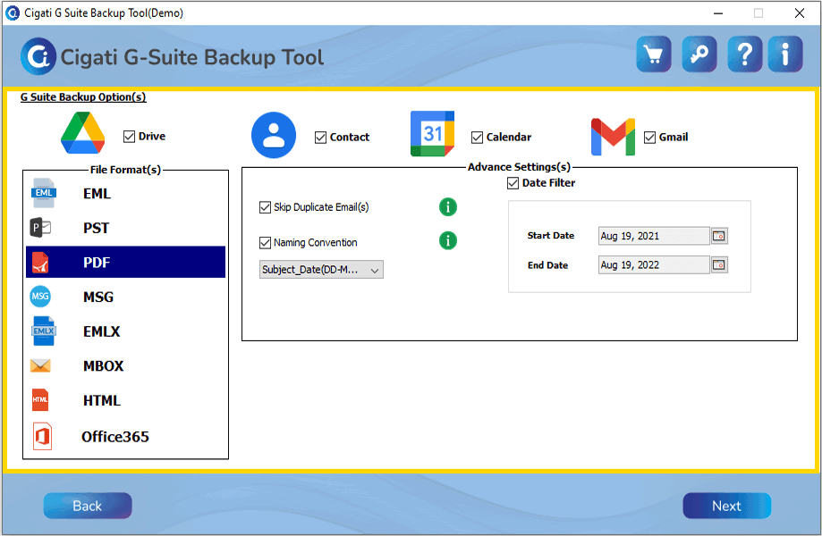
Task: Go back using the Back button
Action: click(88, 506)
